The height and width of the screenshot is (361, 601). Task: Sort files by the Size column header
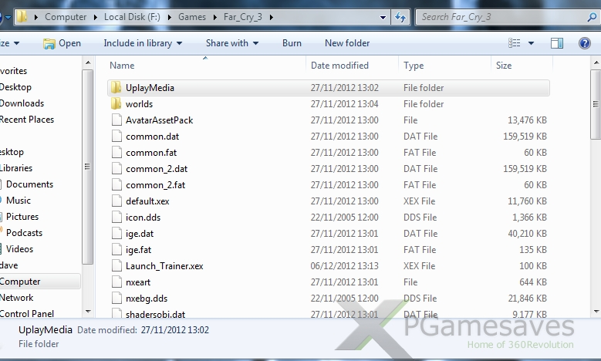tap(504, 66)
